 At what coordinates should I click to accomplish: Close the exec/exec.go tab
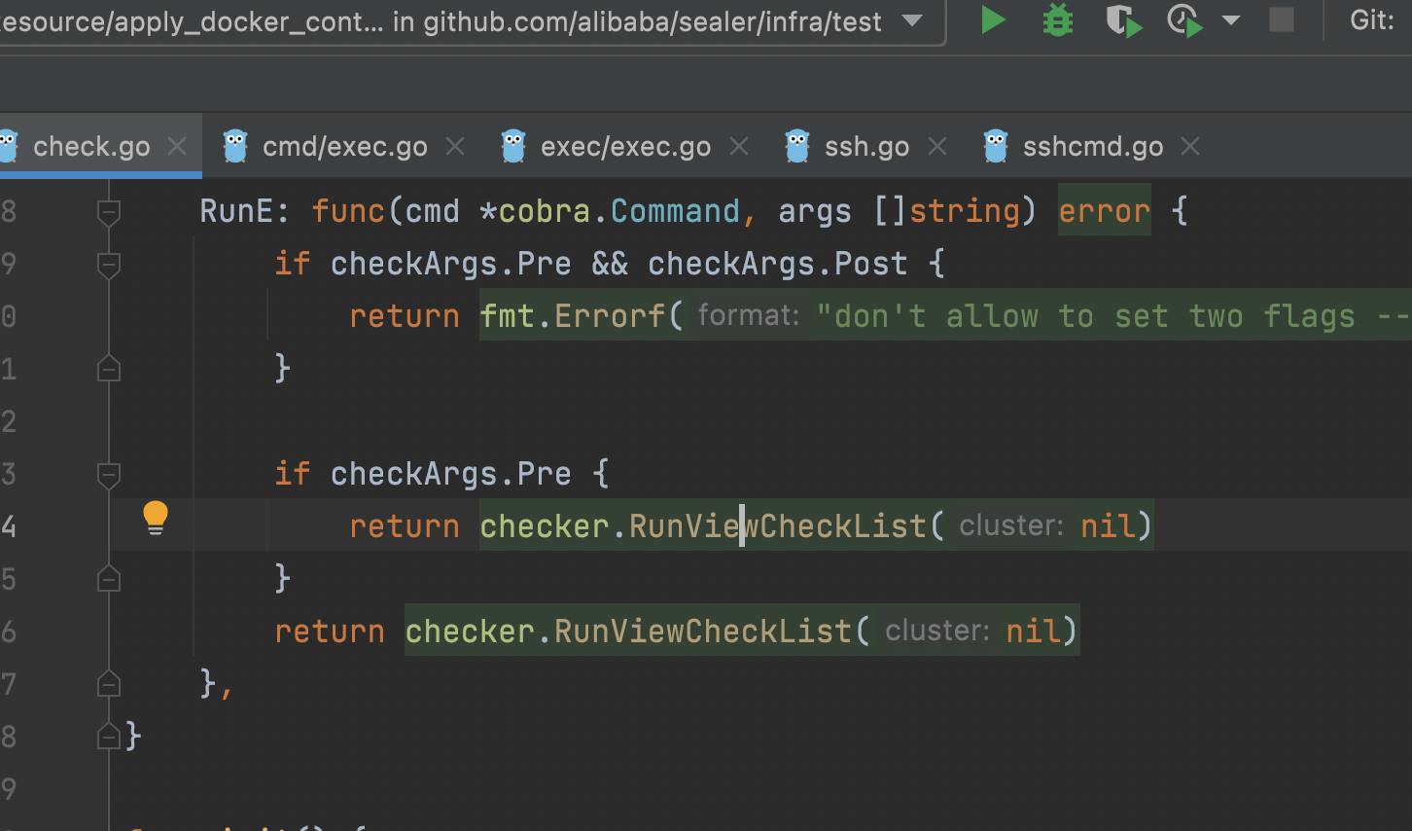coord(739,147)
